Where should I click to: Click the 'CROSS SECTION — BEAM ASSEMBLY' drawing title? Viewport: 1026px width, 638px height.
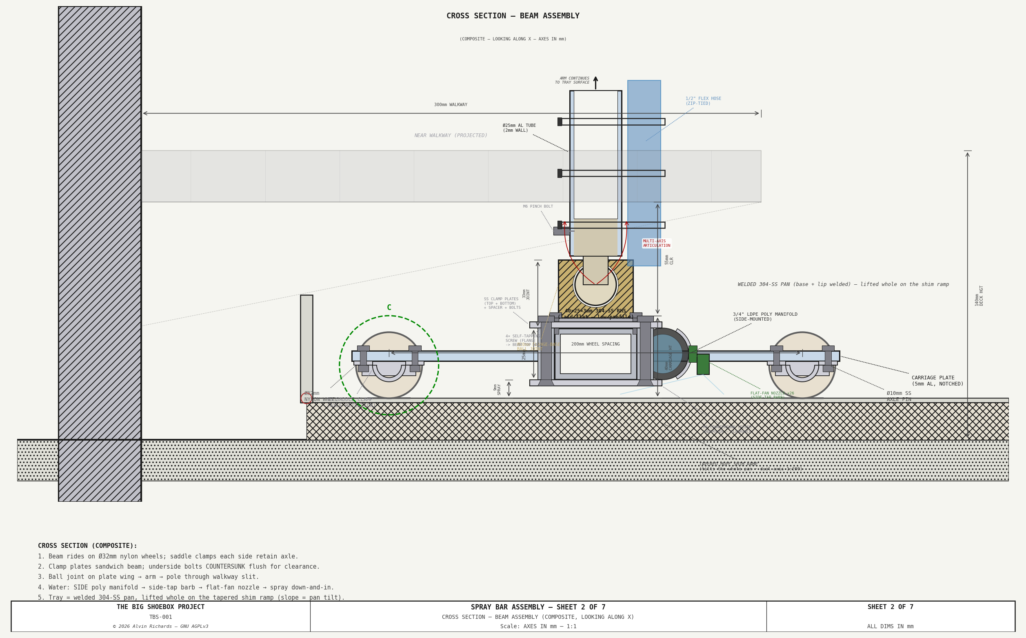click(513, 16)
